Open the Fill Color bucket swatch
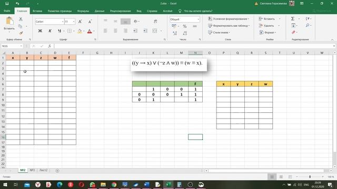 tap(80, 31)
